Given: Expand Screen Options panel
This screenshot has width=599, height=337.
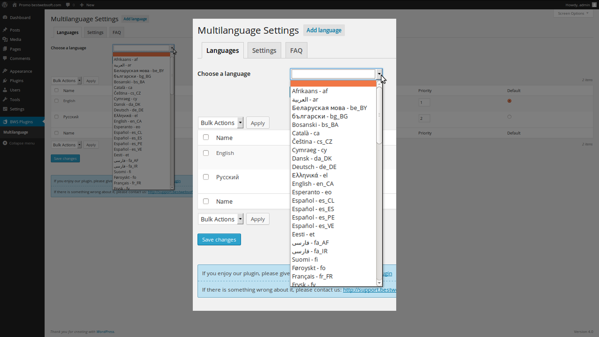Looking at the screenshot, I should 573,13.
